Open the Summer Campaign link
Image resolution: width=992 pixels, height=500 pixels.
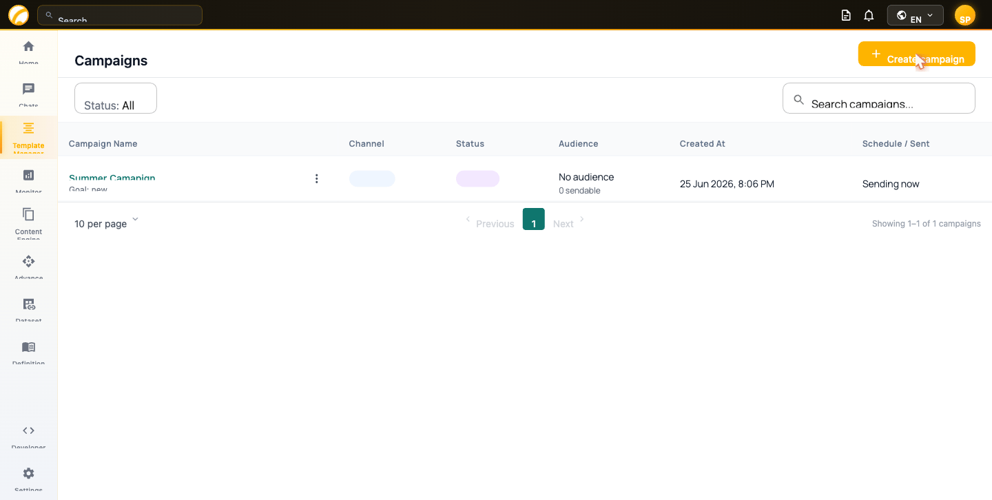[112, 178]
